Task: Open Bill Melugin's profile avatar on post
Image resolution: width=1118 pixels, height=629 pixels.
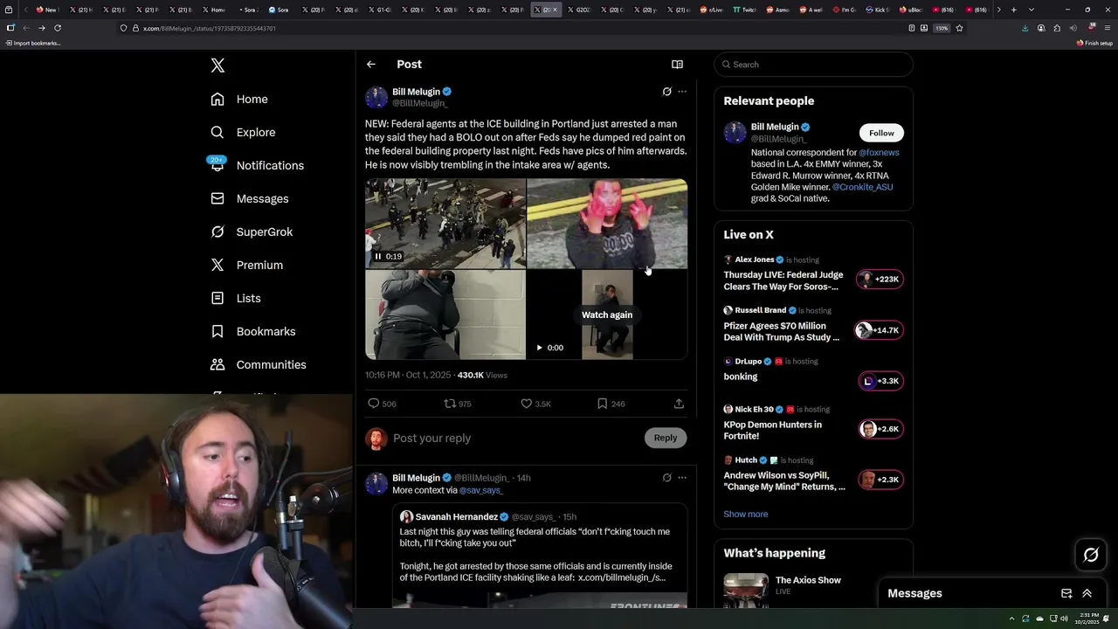Action: click(x=376, y=97)
